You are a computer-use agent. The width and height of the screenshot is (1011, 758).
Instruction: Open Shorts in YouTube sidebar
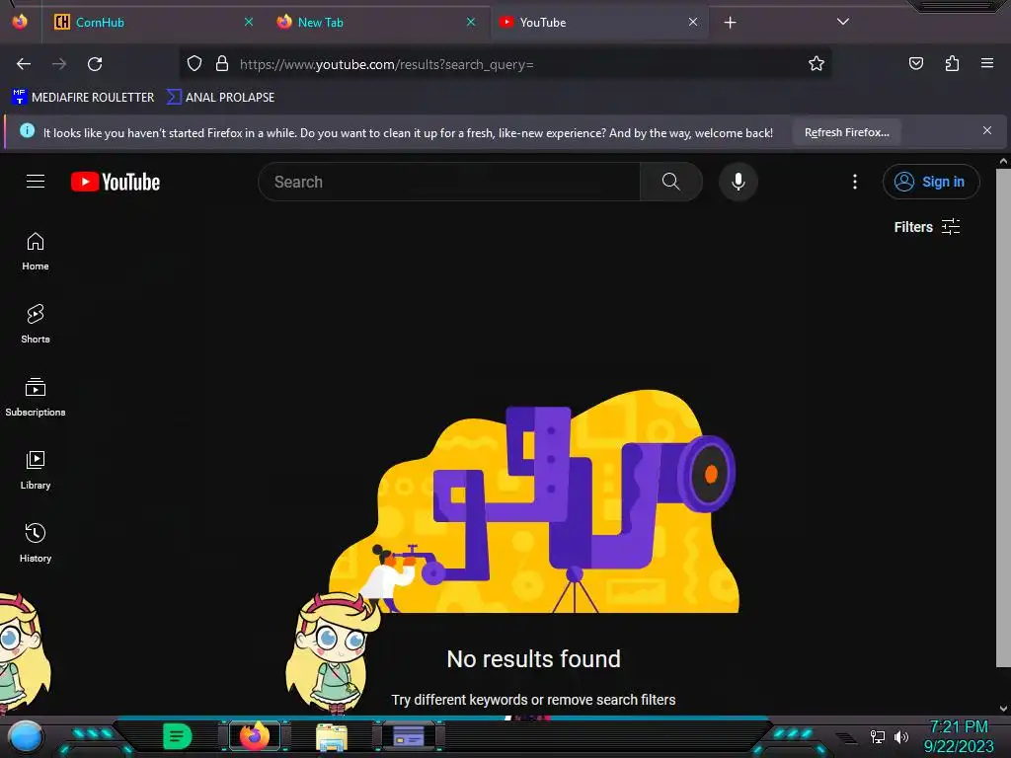[36, 324]
